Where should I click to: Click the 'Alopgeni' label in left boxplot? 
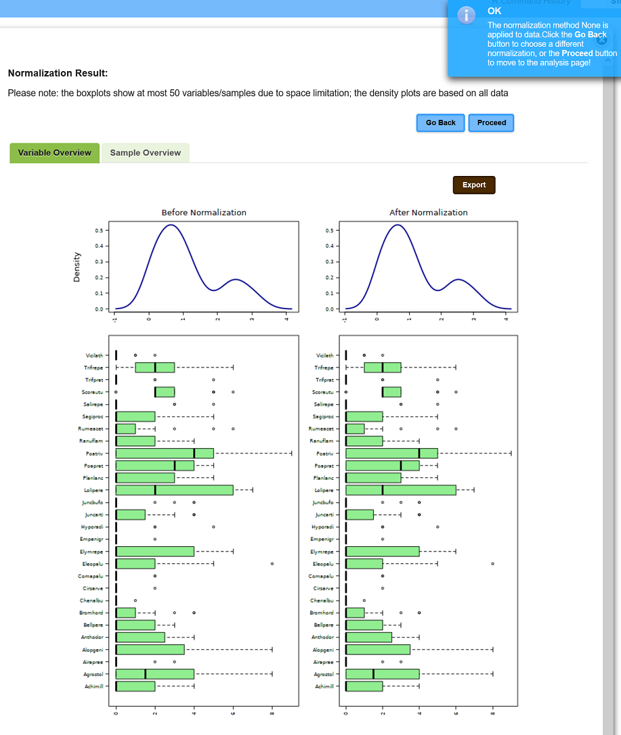[x=92, y=650]
